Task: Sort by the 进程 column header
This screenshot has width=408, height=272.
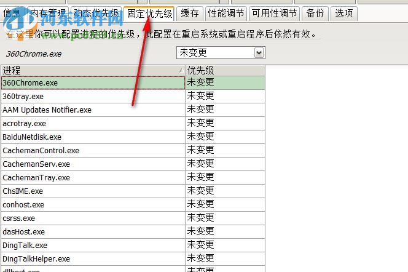Action: 93,71
